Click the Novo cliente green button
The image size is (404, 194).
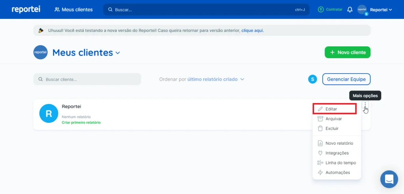point(347,52)
